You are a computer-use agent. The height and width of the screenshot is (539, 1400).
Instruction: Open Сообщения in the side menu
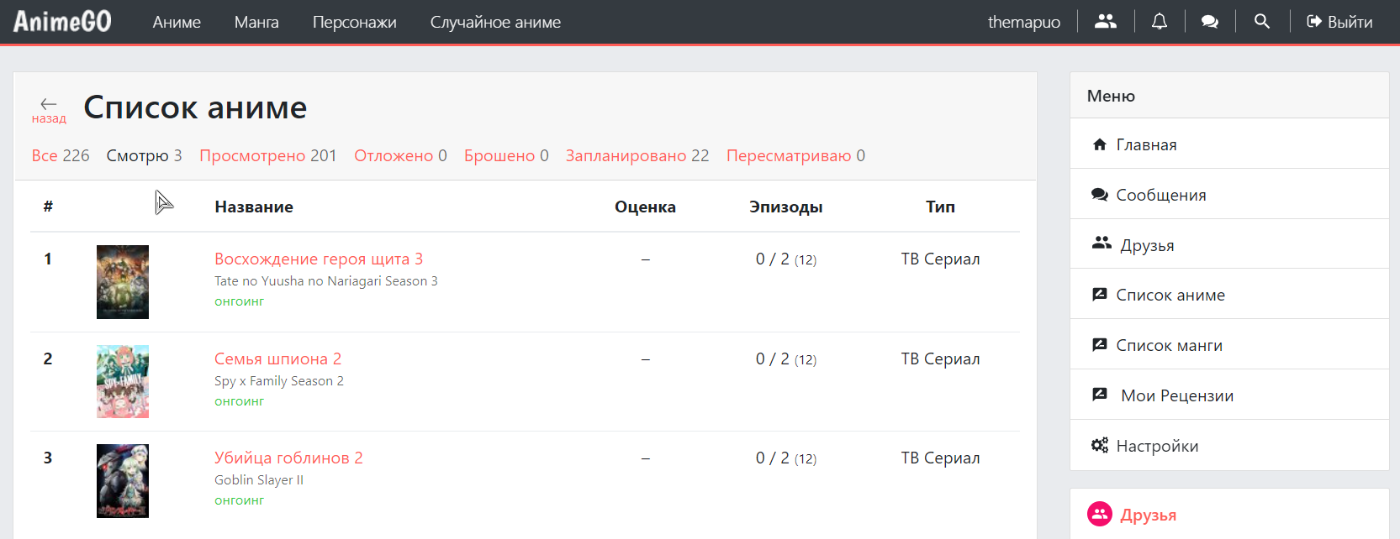click(x=1160, y=195)
